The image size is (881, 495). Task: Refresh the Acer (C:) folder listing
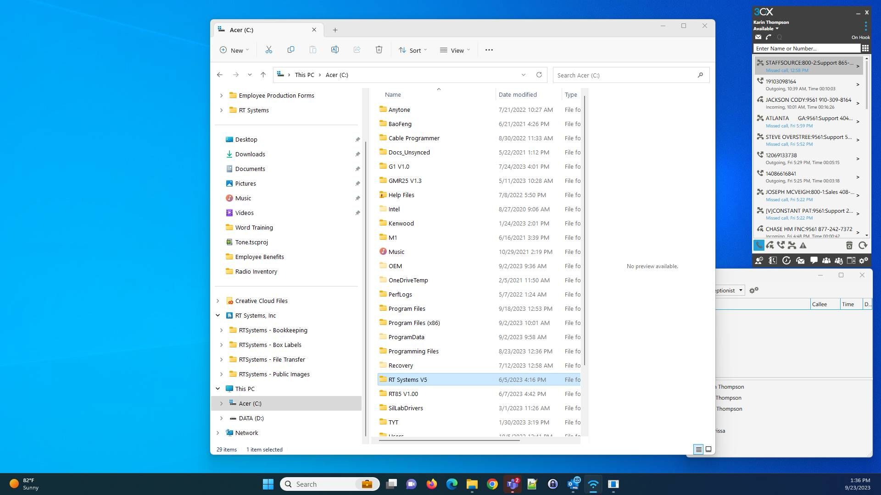(x=539, y=75)
